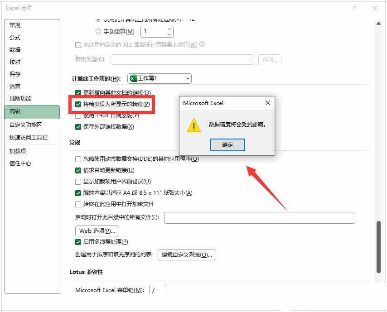Open the Web 选项 button
The width and height of the screenshot is (387, 312).
[97, 231]
